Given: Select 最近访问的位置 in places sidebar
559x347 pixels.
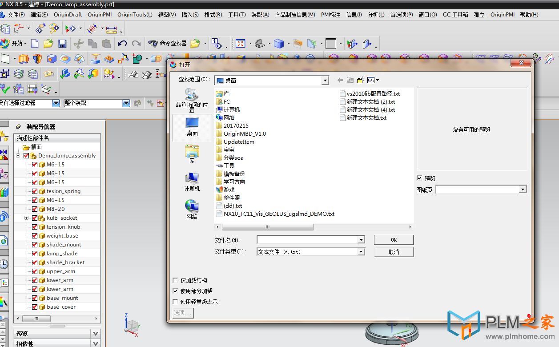Looking at the screenshot, I should point(192,100).
